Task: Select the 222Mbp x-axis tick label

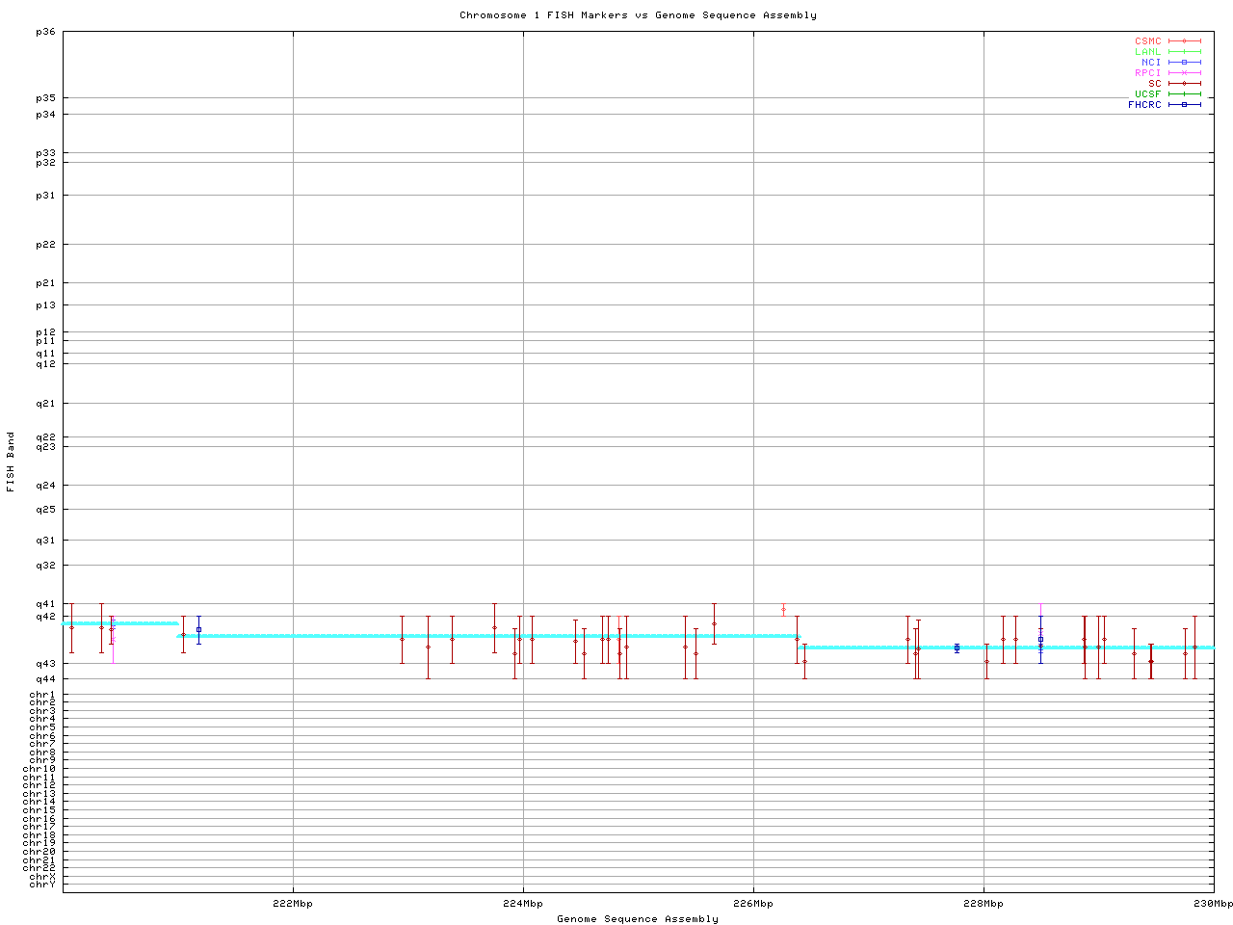Action: tap(293, 904)
